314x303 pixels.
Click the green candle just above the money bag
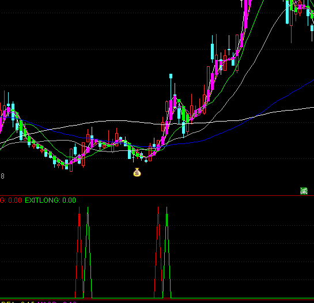coord(137,154)
